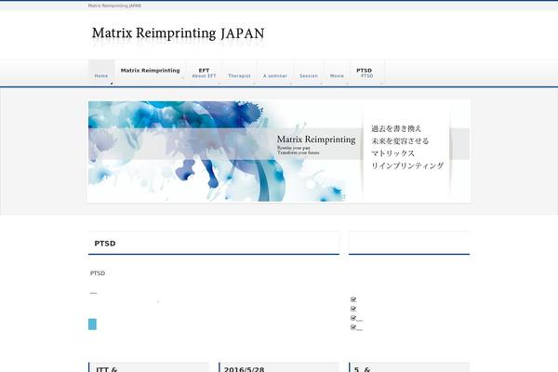558x372 pixels.
Task: Go to the Therapist menu item
Action: [239, 73]
